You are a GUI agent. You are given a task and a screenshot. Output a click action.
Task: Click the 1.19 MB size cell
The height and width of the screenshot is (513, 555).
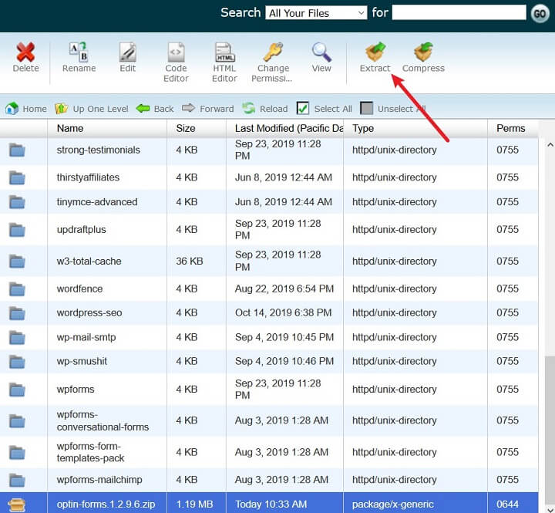(195, 505)
